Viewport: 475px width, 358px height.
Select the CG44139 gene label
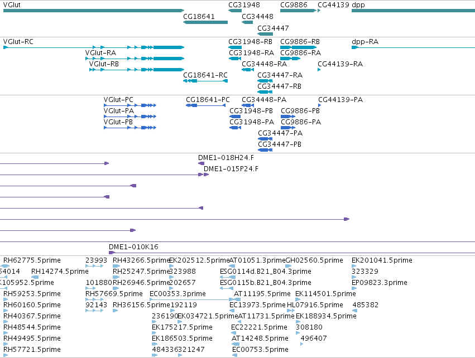coord(334,5)
